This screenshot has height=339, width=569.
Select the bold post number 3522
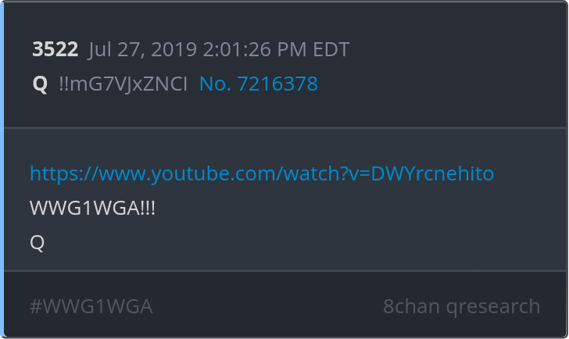tap(55, 49)
